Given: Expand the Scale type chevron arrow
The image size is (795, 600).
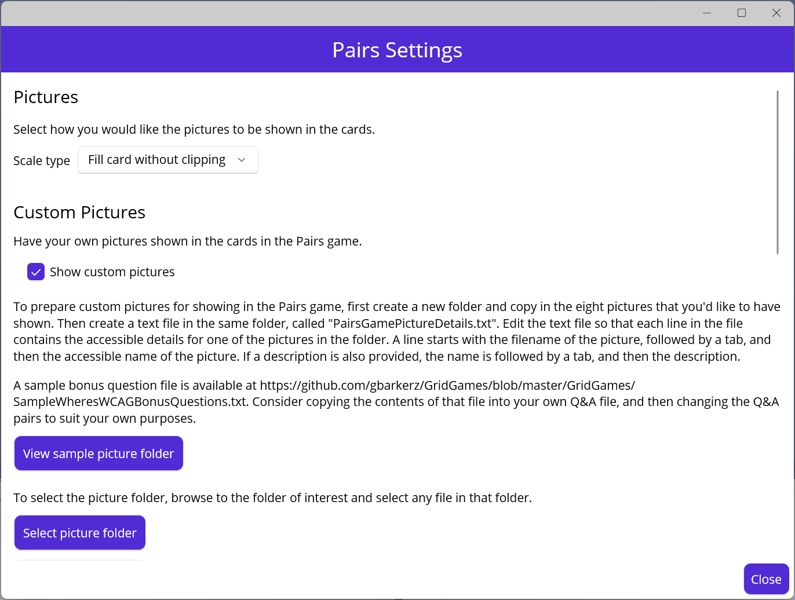Looking at the screenshot, I should coord(242,160).
